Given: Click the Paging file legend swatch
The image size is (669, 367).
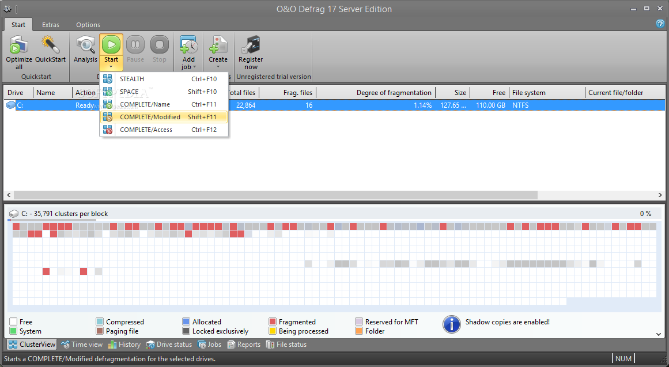Looking at the screenshot, I should (x=100, y=331).
